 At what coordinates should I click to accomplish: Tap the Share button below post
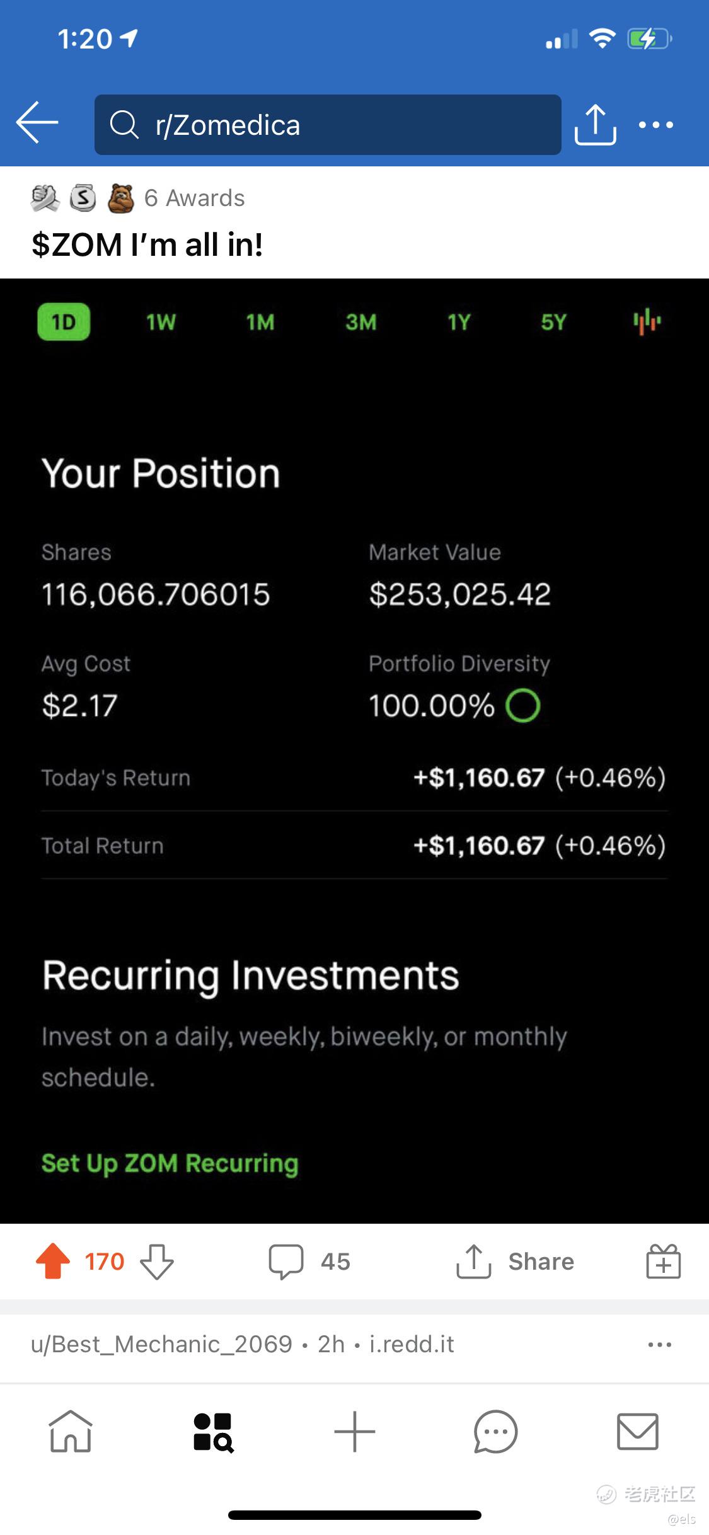click(516, 1262)
